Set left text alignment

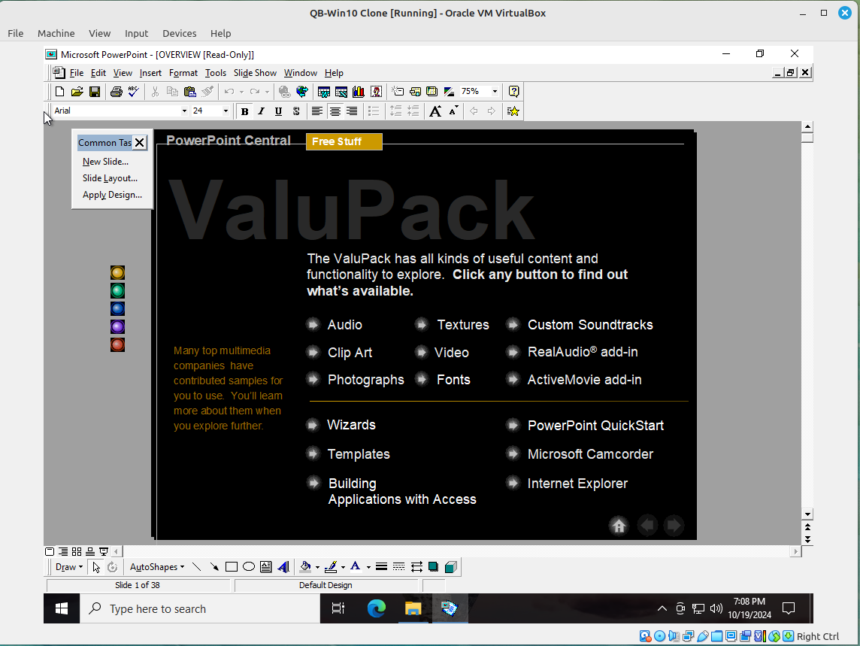point(317,111)
